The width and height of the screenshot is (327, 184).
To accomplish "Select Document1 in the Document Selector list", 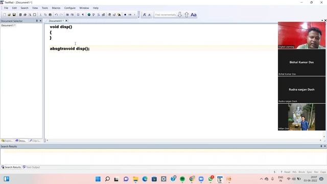I will click(x=8, y=26).
